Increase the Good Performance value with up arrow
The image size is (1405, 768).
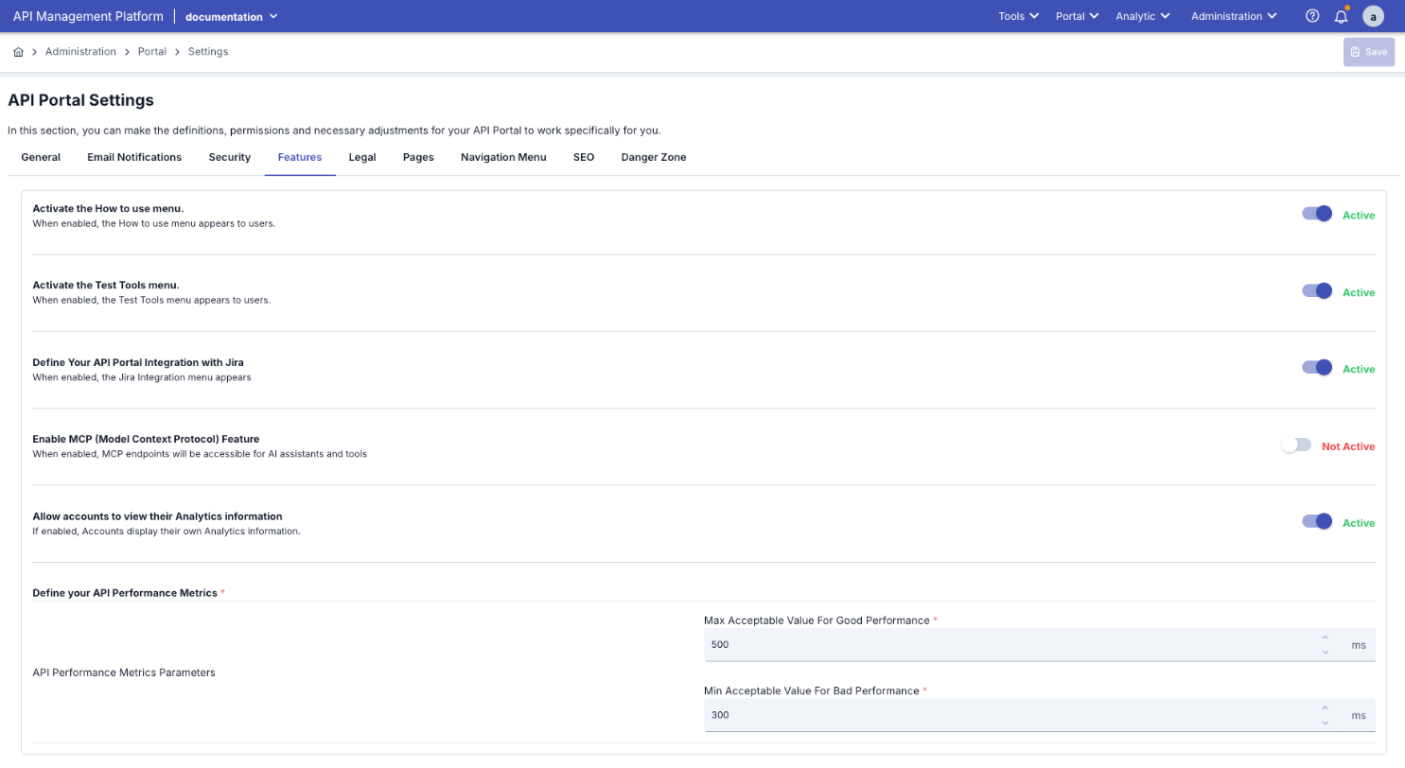click(x=1325, y=637)
